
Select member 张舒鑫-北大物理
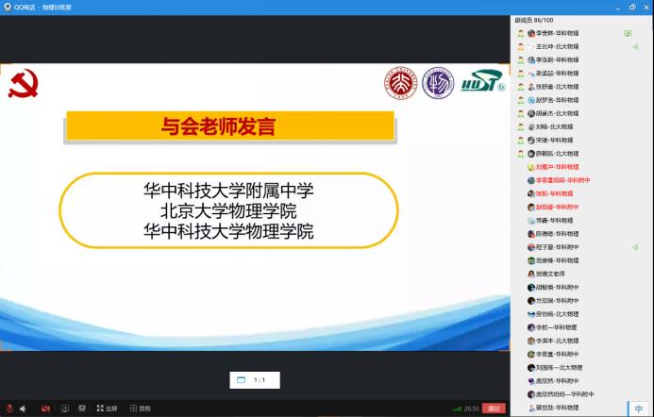pos(558,86)
